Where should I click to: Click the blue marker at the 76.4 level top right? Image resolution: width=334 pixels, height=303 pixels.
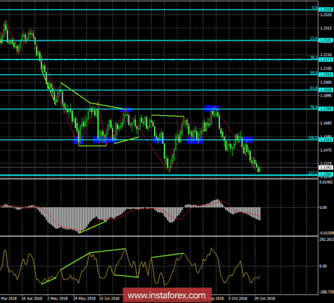(x=212, y=107)
